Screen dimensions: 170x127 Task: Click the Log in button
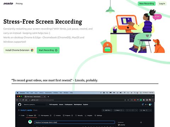click(162, 4)
